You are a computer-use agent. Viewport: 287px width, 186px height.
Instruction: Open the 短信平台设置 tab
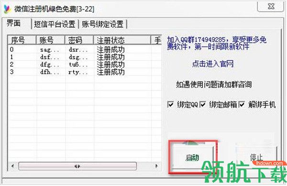pos(55,24)
